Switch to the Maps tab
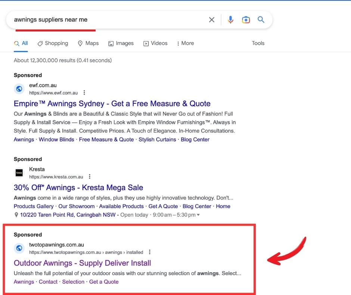The width and height of the screenshot is (351, 295). (88, 43)
